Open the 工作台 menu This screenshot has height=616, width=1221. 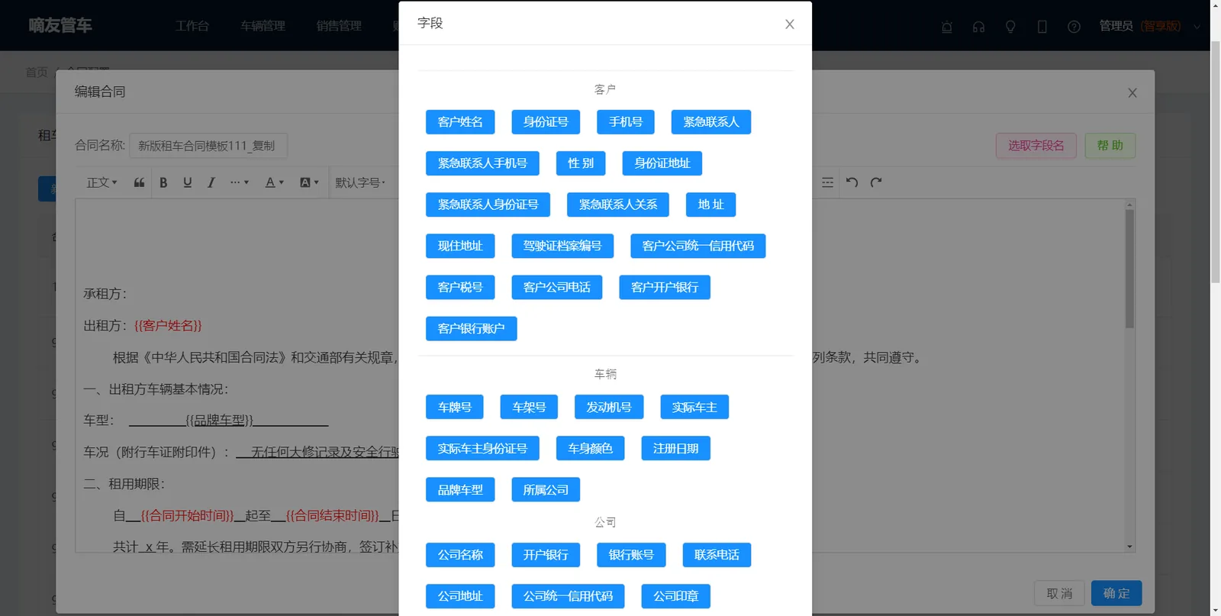(192, 26)
